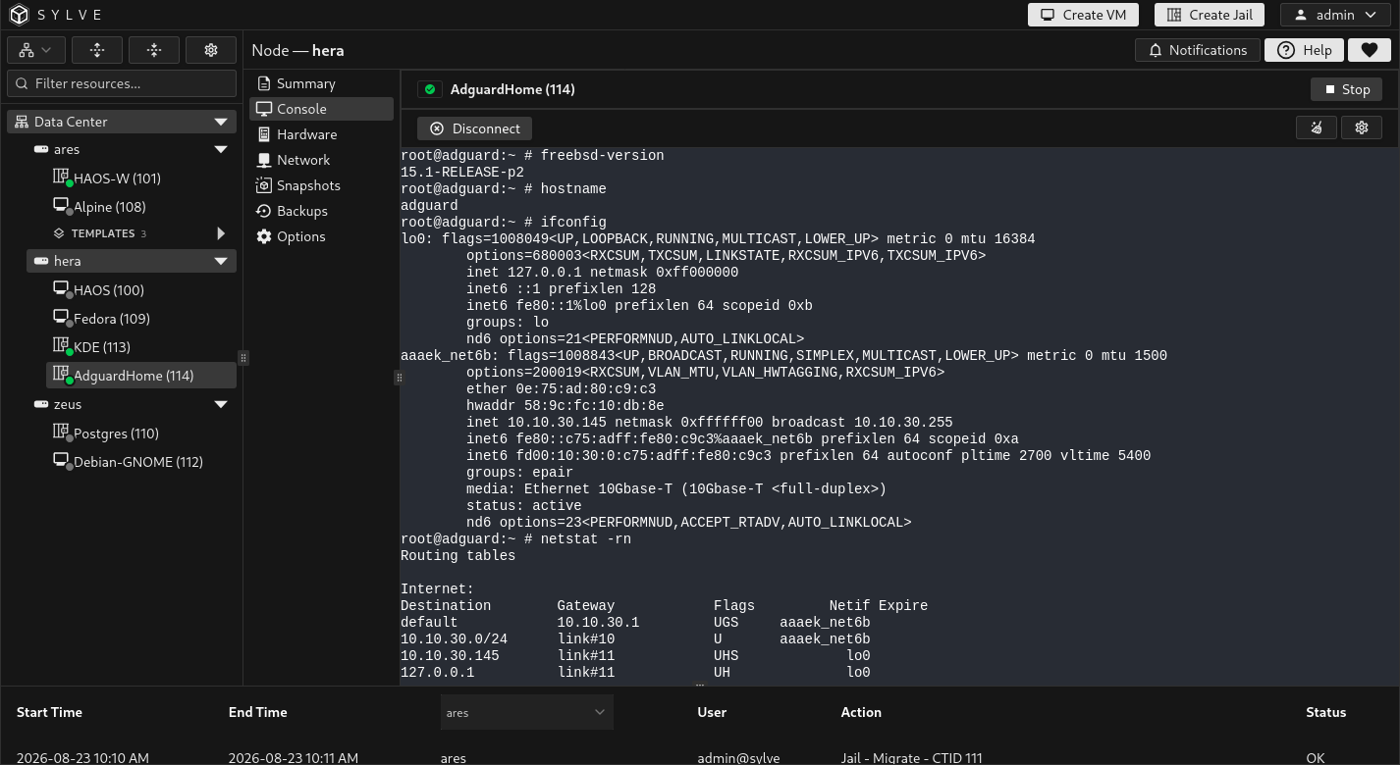Collapse the hera node

pos(221,261)
